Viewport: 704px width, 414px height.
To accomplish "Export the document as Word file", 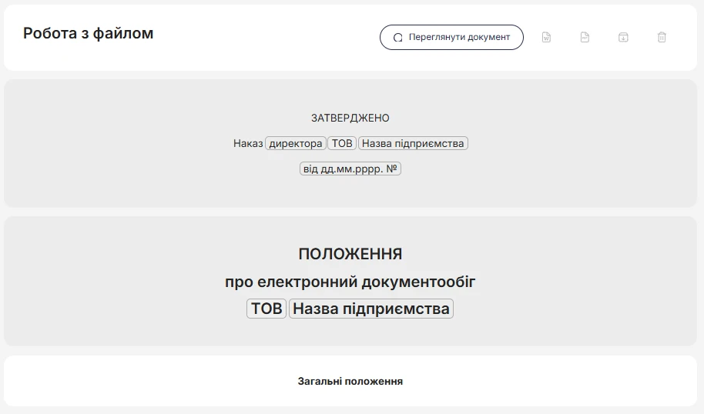I will (546, 37).
